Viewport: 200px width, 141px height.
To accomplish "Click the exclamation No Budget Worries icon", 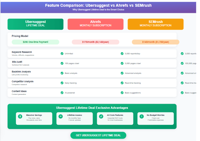I will coord(142,116).
